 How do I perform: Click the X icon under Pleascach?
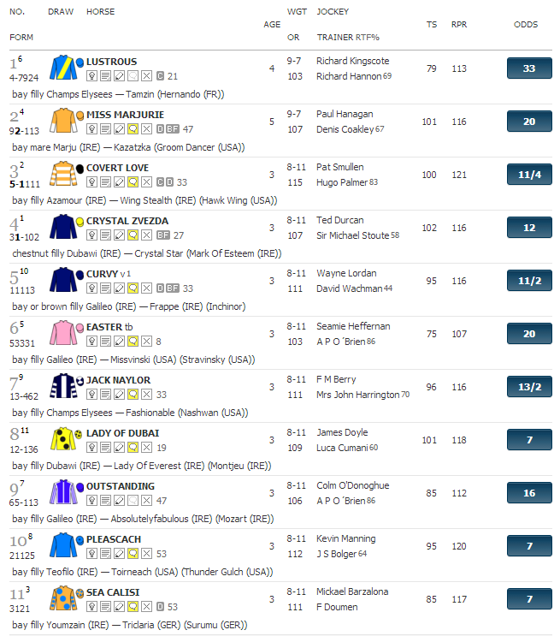point(147,554)
